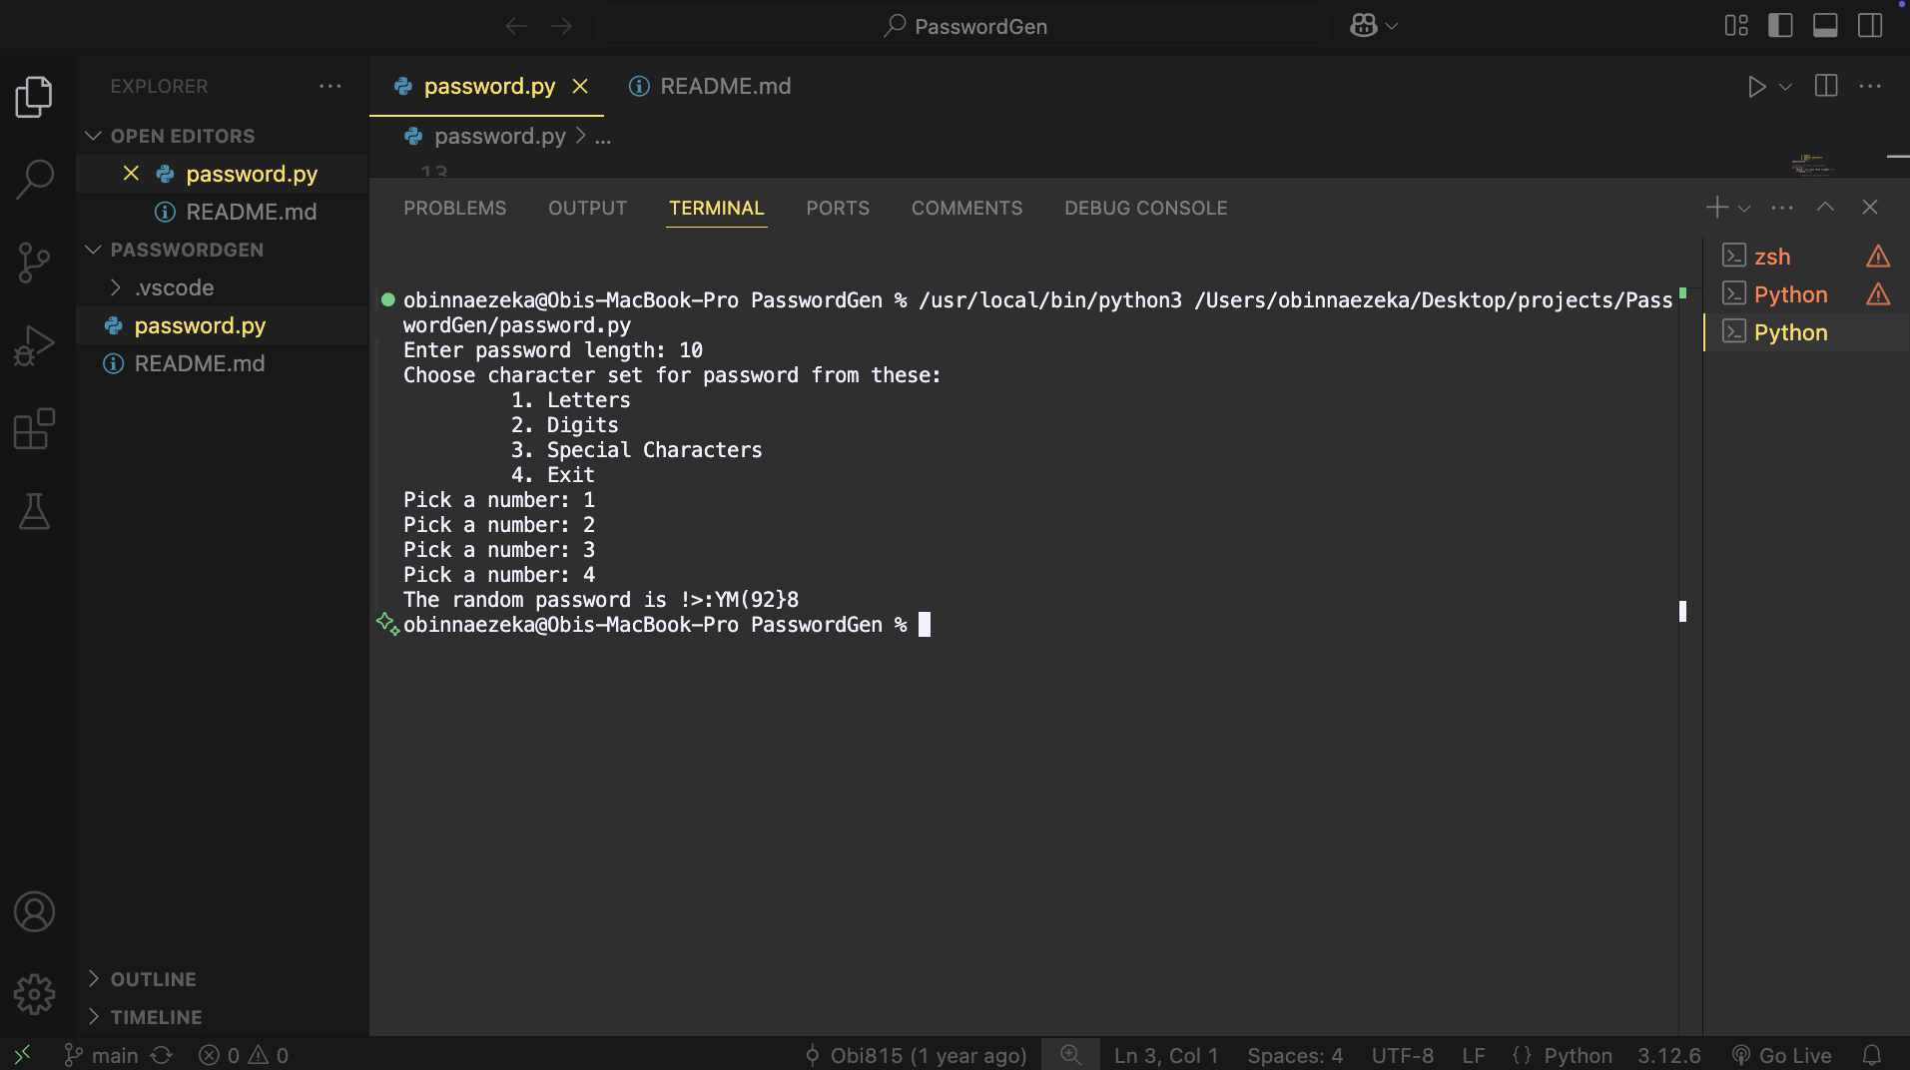Open the Search view in activity bar
This screenshot has width=1910, height=1070.
[35, 180]
